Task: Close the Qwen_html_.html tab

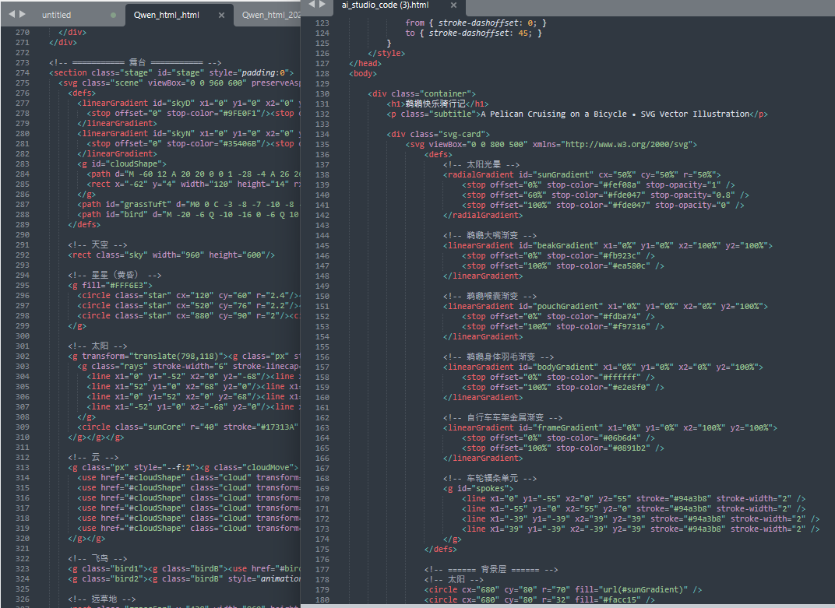Action: pos(221,15)
